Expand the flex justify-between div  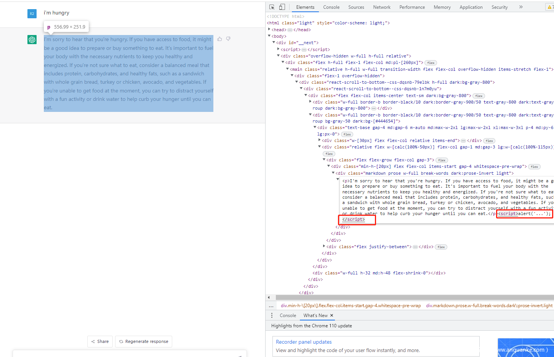pos(324,247)
